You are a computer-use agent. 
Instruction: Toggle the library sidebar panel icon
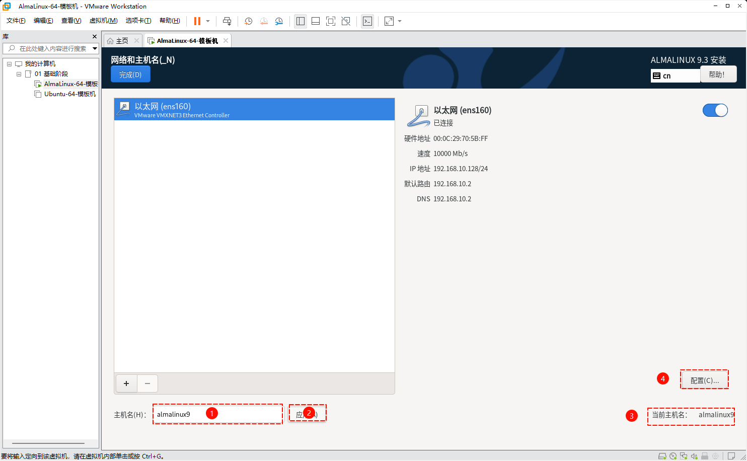tap(301, 21)
